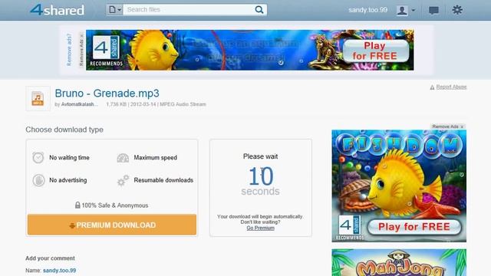Image resolution: width=491 pixels, height=276 pixels.
Task: Click the yellow fish top banner ad
Action: (249, 50)
